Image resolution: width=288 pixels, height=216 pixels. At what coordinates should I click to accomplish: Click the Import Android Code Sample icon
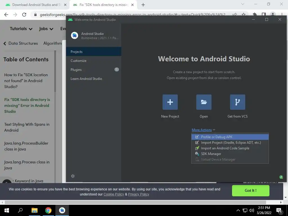point(197,148)
